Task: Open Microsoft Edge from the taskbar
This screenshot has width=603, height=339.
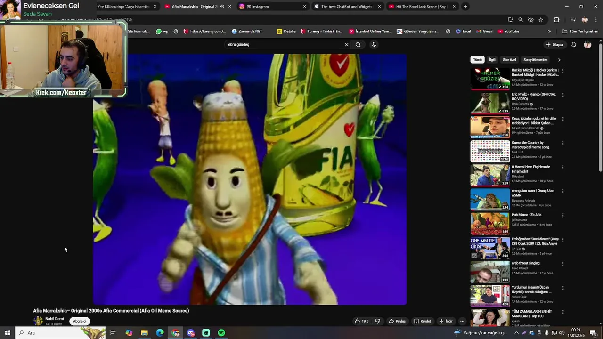Action: pos(160,333)
